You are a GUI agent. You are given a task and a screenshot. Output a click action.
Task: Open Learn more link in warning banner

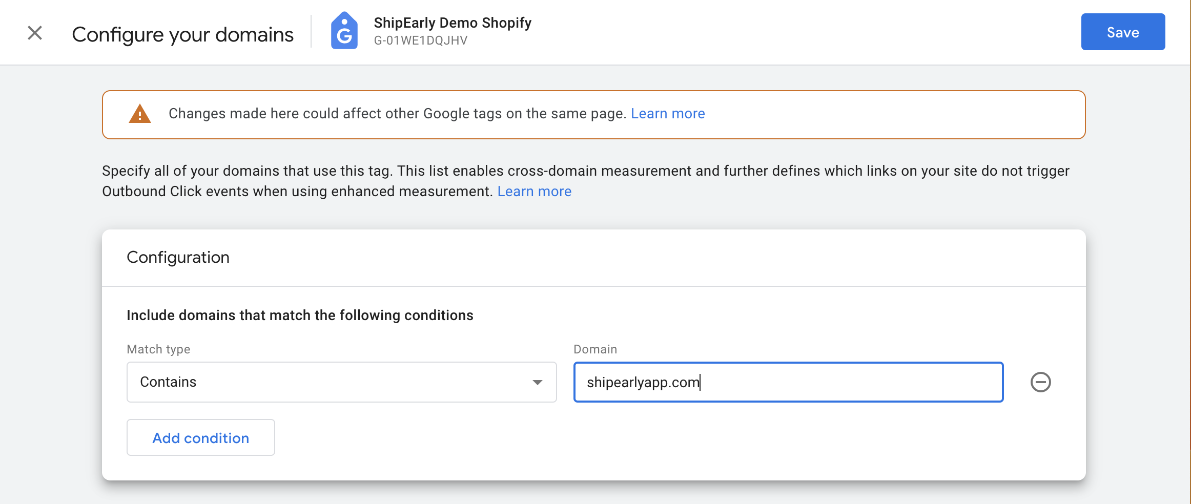pyautogui.click(x=668, y=114)
